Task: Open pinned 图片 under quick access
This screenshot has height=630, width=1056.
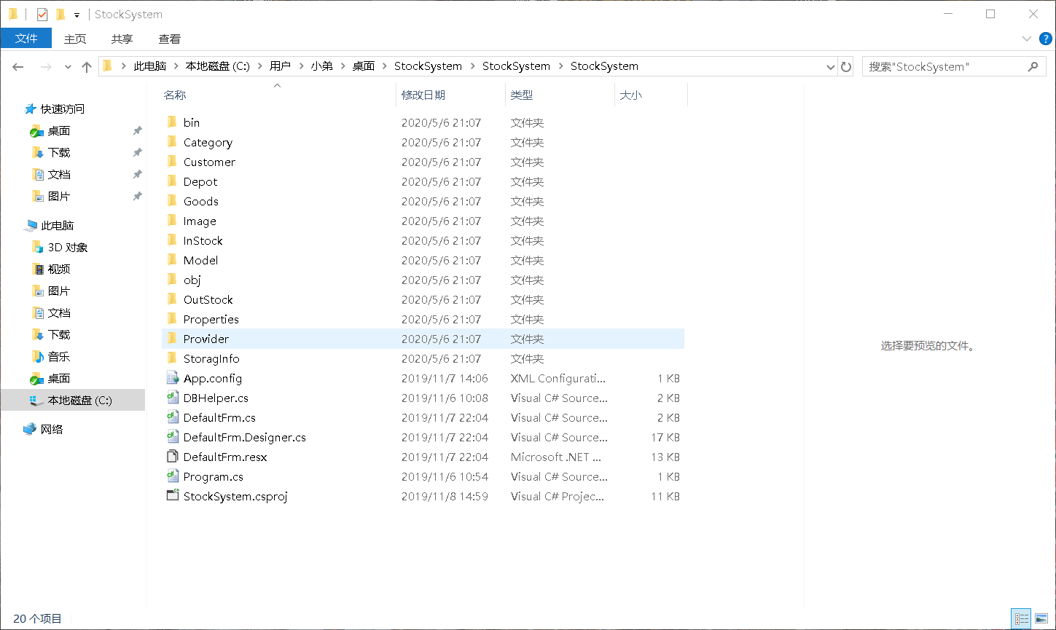Action: point(59,196)
